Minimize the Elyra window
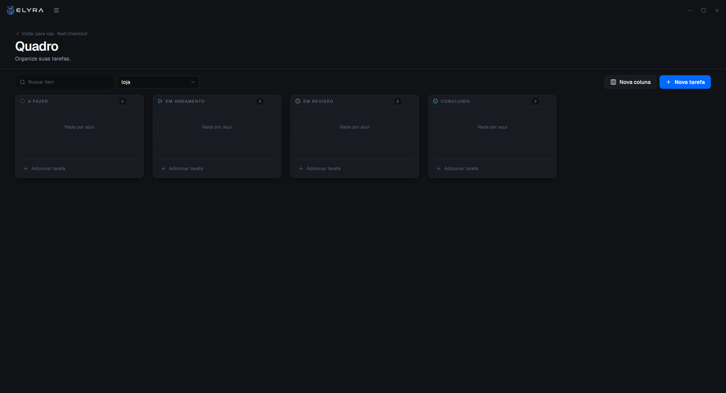 (690, 10)
